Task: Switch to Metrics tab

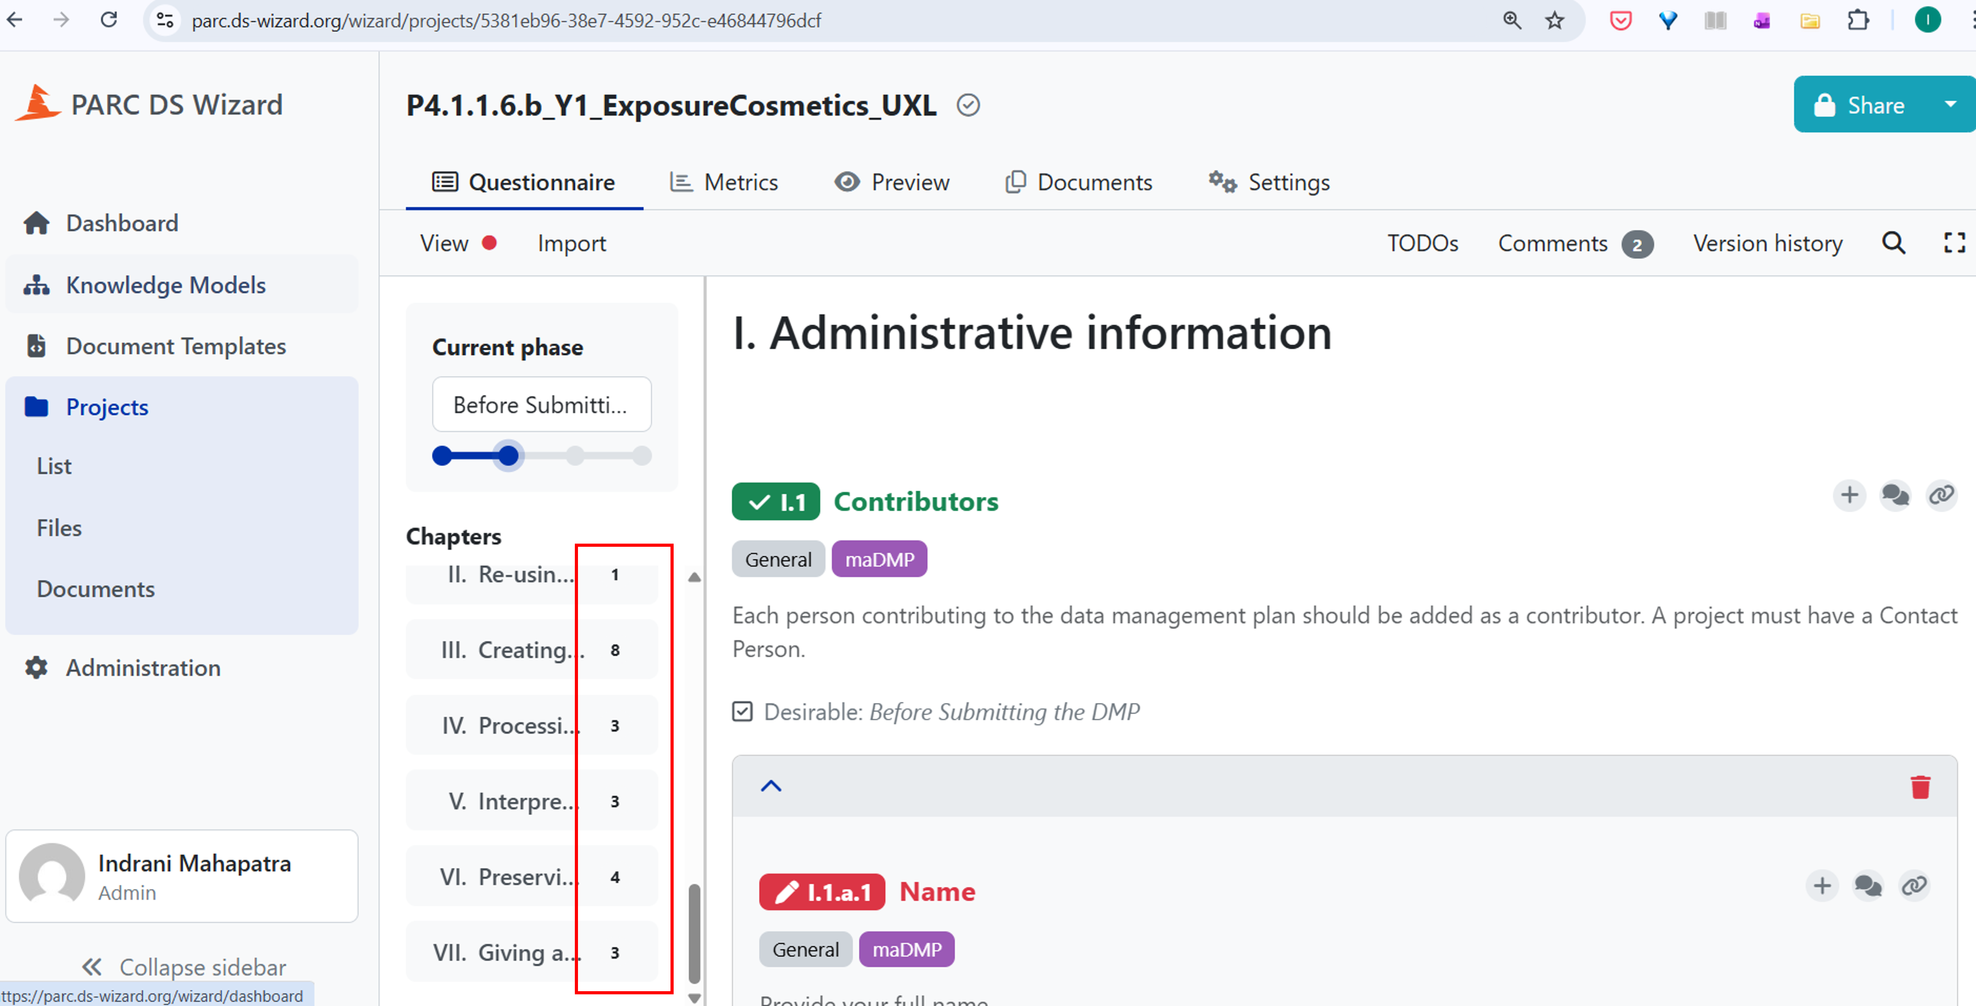Action: click(x=724, y=183)
